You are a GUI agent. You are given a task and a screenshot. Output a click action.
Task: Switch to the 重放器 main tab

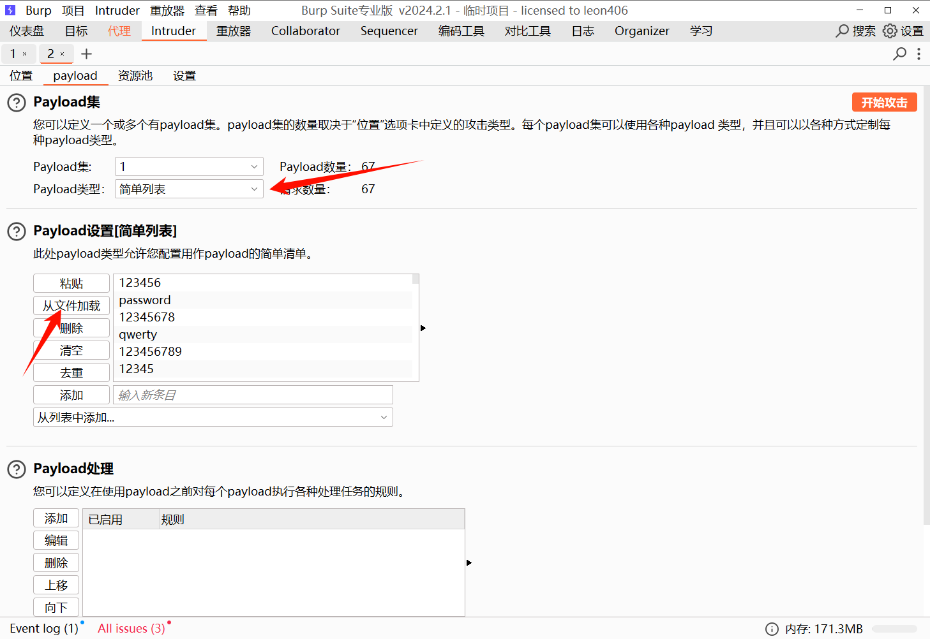pos(234,31)
